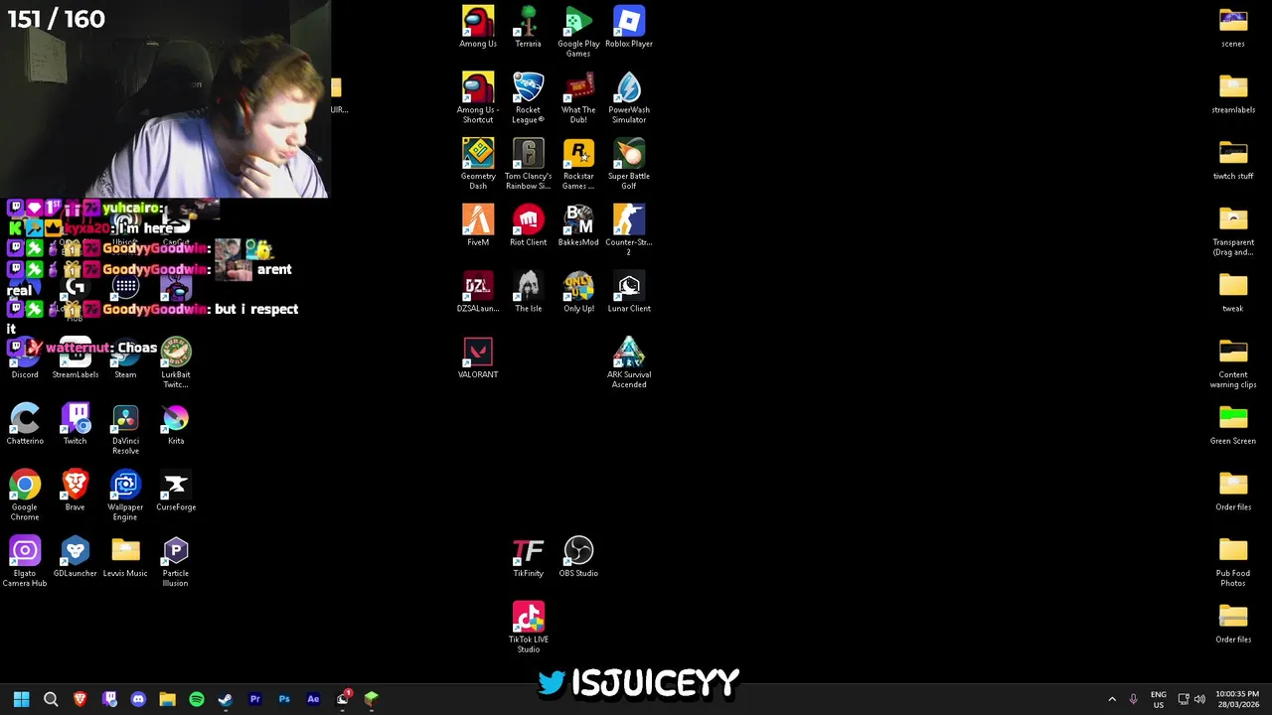Open Only Up! shortcut
1272x715 pixels.
[578, 292]
